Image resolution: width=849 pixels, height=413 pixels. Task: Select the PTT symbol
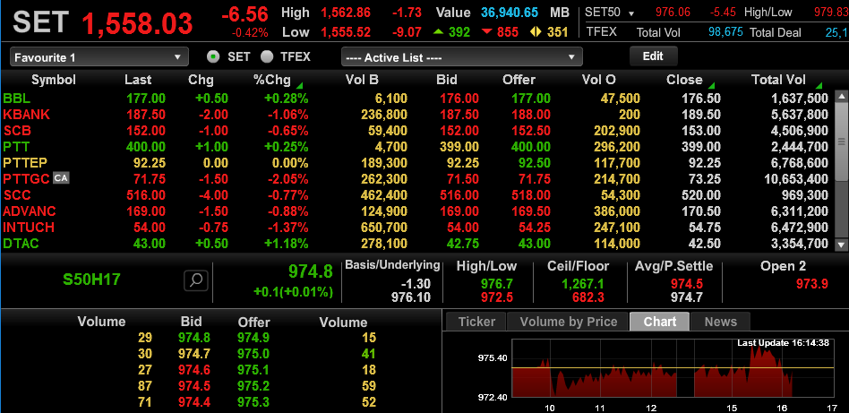tap(16, 146)
